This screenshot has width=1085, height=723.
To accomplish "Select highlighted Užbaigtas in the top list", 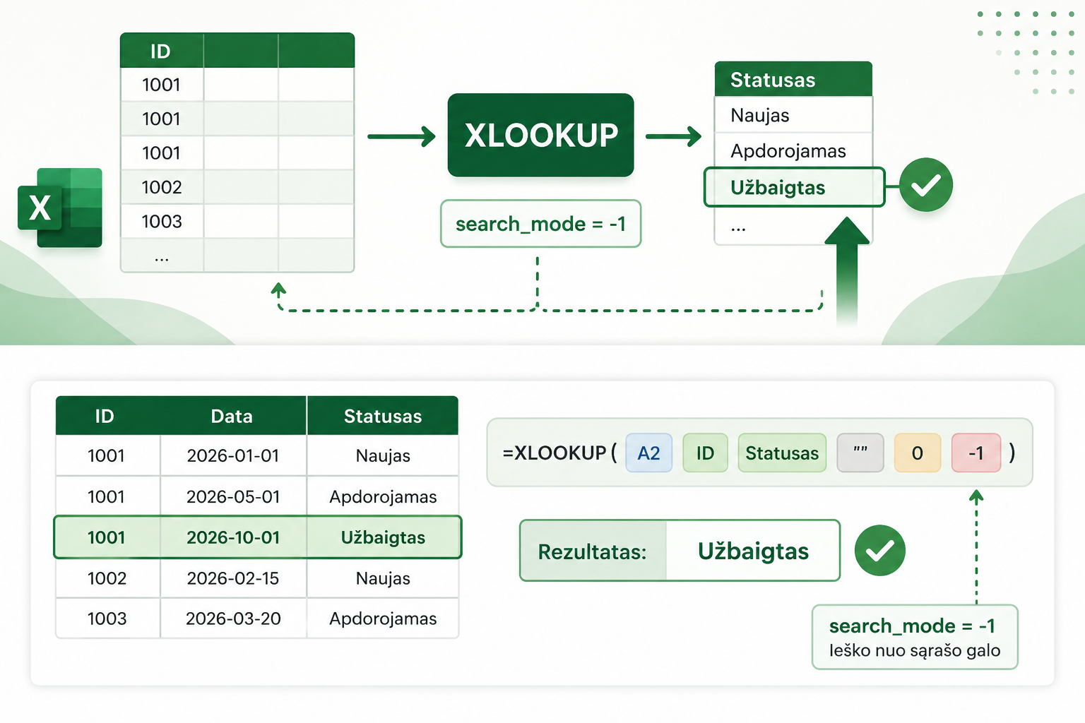I will 795,187.
